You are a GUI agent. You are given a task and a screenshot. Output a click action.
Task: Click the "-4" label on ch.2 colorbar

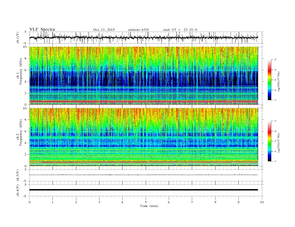tap(275, 131)
